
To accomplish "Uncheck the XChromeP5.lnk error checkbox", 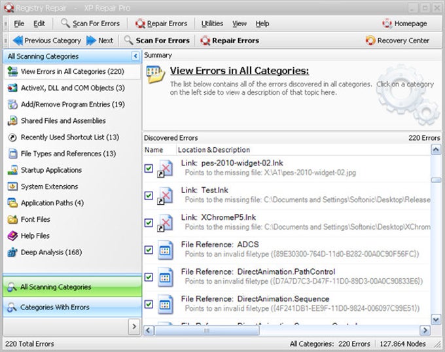I will coord(149,223).
